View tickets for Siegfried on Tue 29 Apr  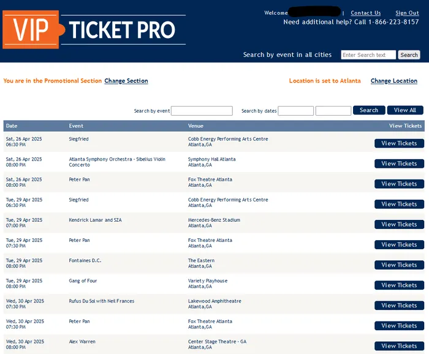tap(399, 204)
